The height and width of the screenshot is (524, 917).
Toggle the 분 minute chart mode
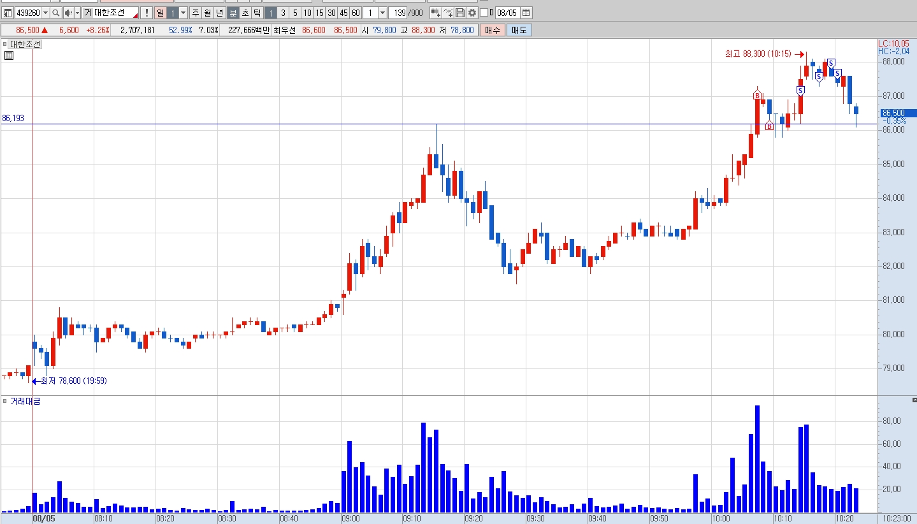click(233, 13)
